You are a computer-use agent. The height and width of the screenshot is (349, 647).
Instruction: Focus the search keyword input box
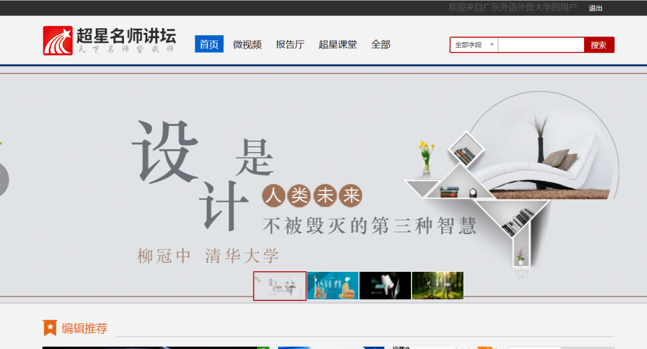[x=540, y=45]
